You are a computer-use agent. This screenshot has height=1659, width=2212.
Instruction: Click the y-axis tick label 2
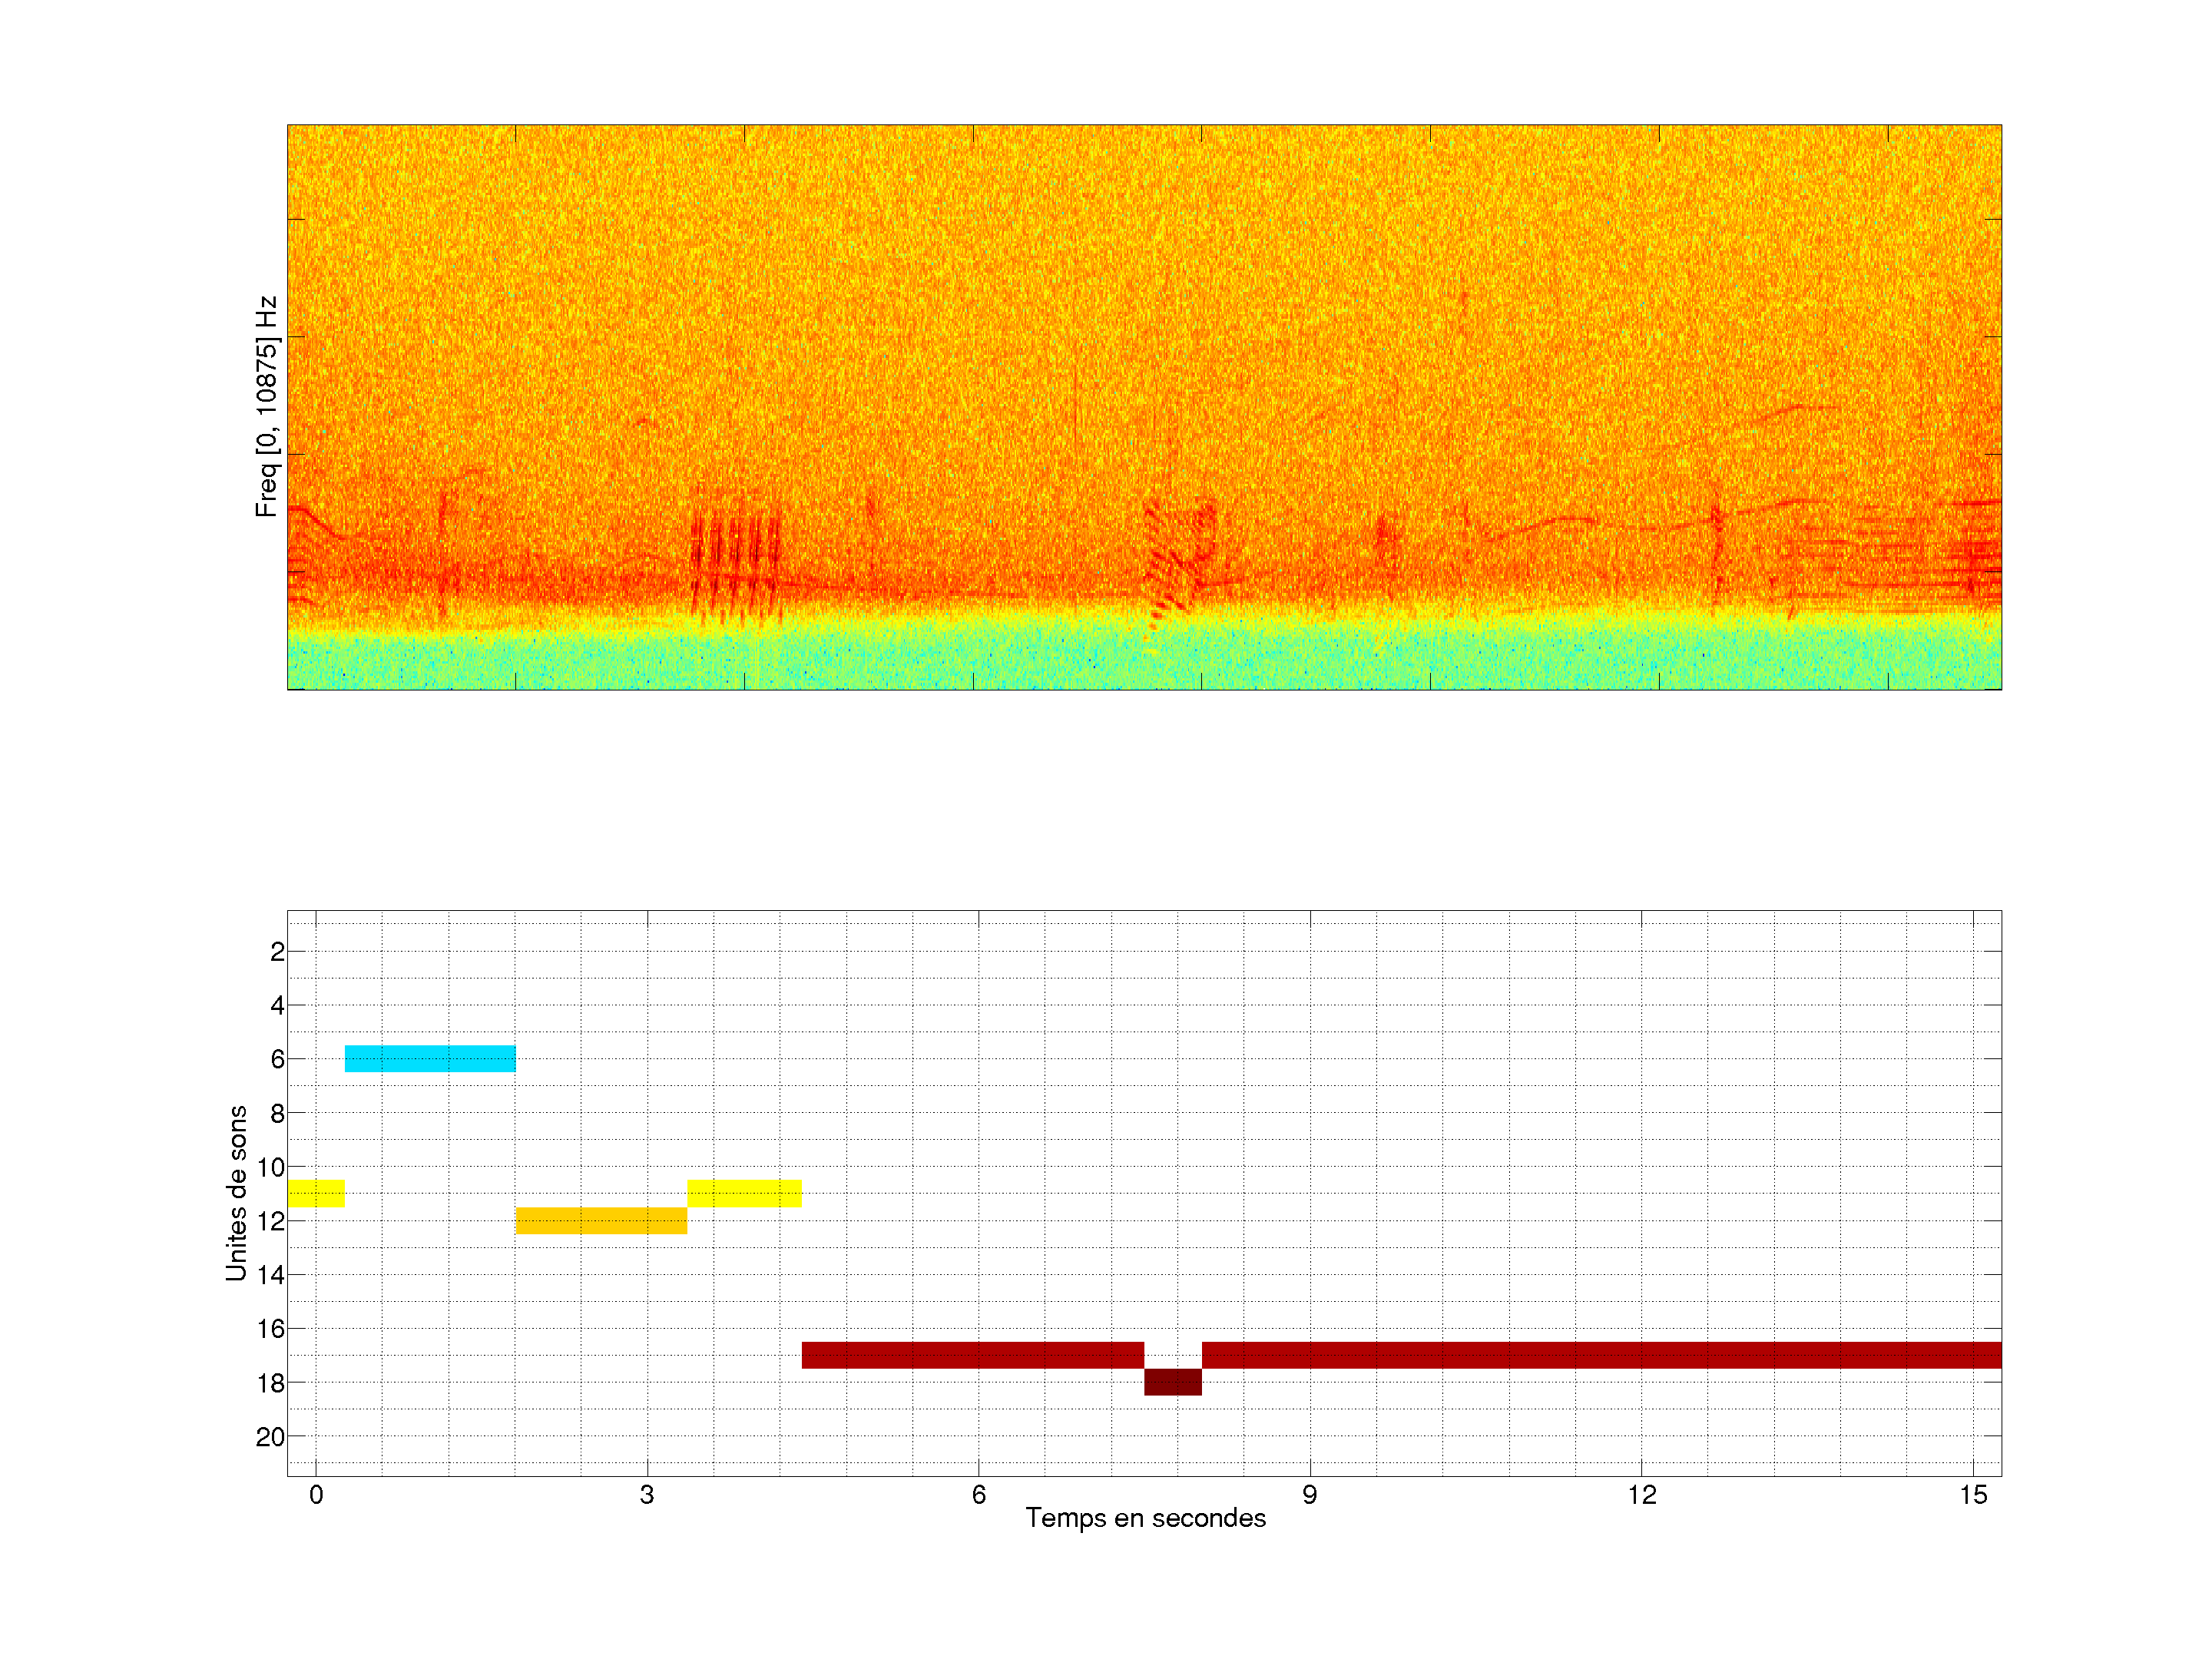point(277,952)
